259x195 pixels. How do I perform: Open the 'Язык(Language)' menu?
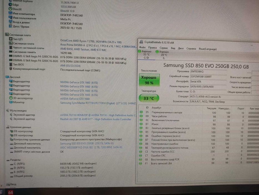coord(208,49)
